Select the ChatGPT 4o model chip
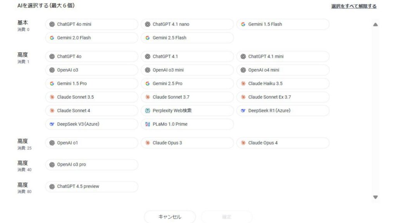The width and height of the screenshot is (397, 223). (91, 57)
